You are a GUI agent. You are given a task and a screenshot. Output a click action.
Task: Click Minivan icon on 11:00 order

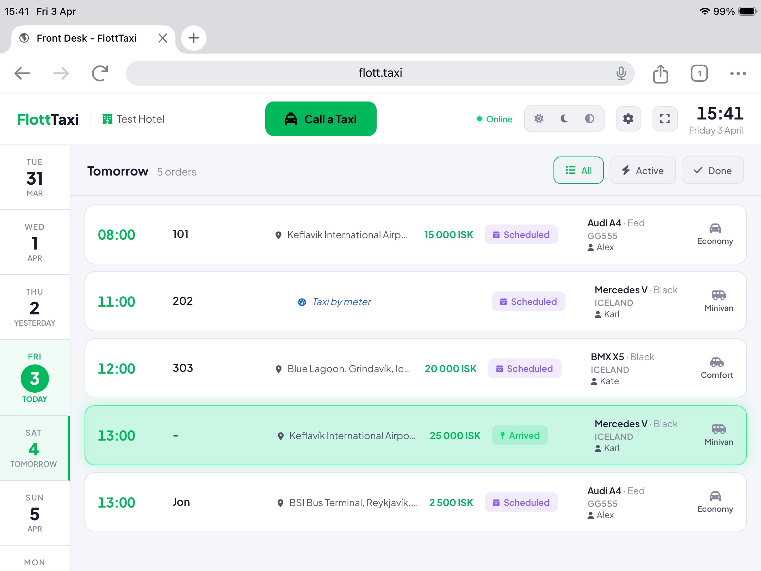[719, 295]
